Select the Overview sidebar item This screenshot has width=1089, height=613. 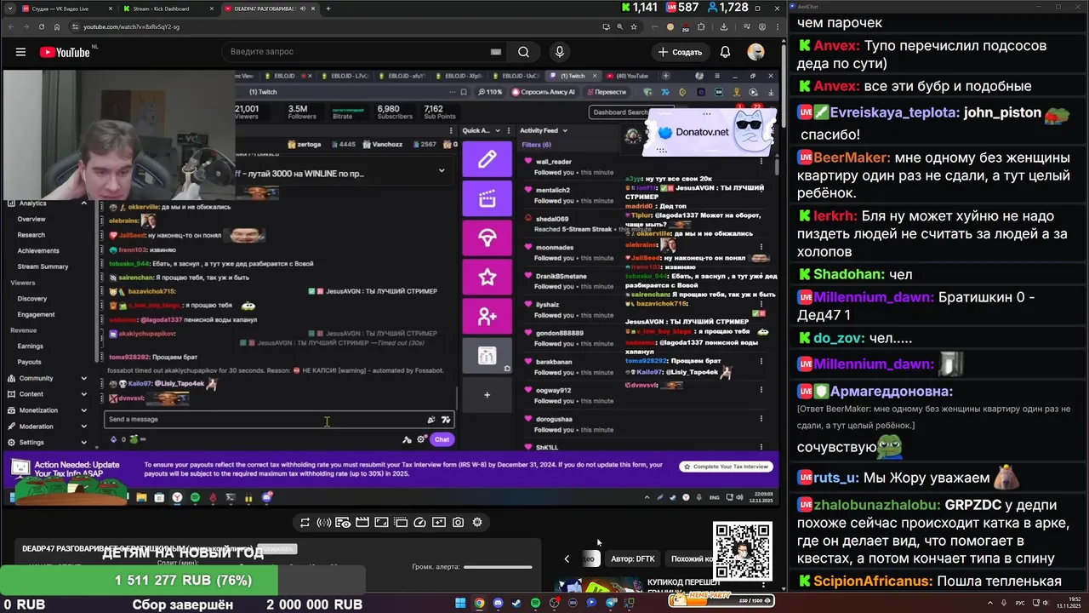click(31, 219)
